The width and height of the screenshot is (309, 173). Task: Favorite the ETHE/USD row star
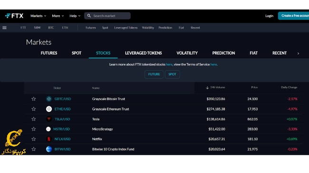tap(34, 109)
